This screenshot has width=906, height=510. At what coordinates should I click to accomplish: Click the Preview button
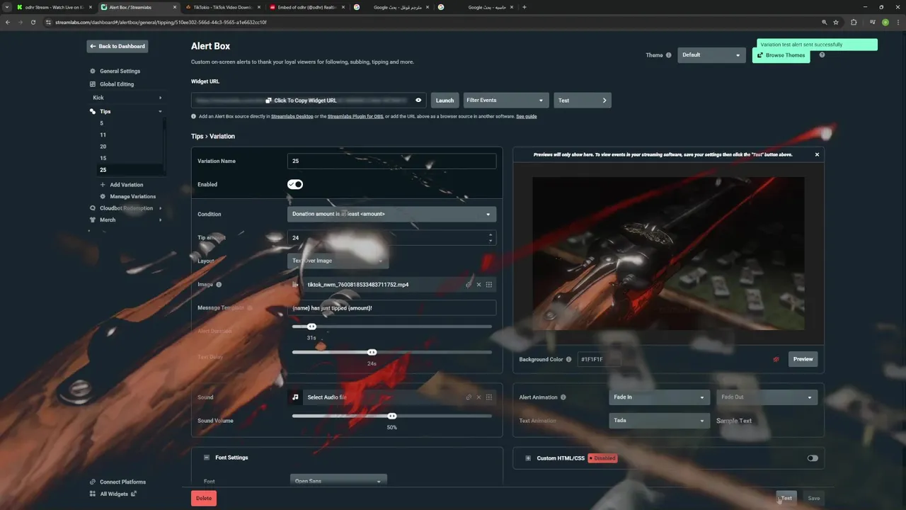click(x=803, y=359)
